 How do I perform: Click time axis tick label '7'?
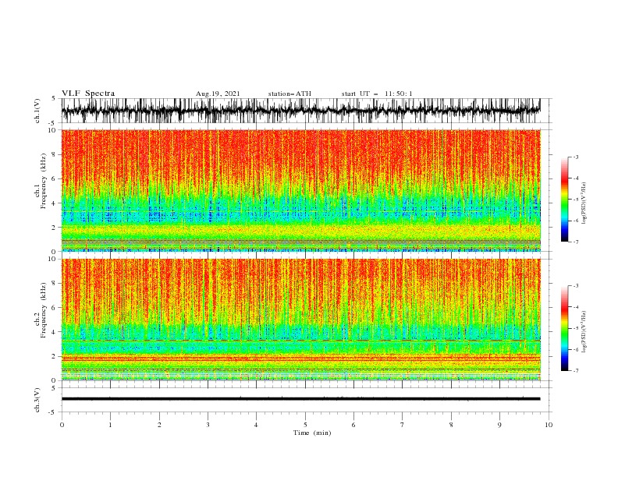[403, 425]
